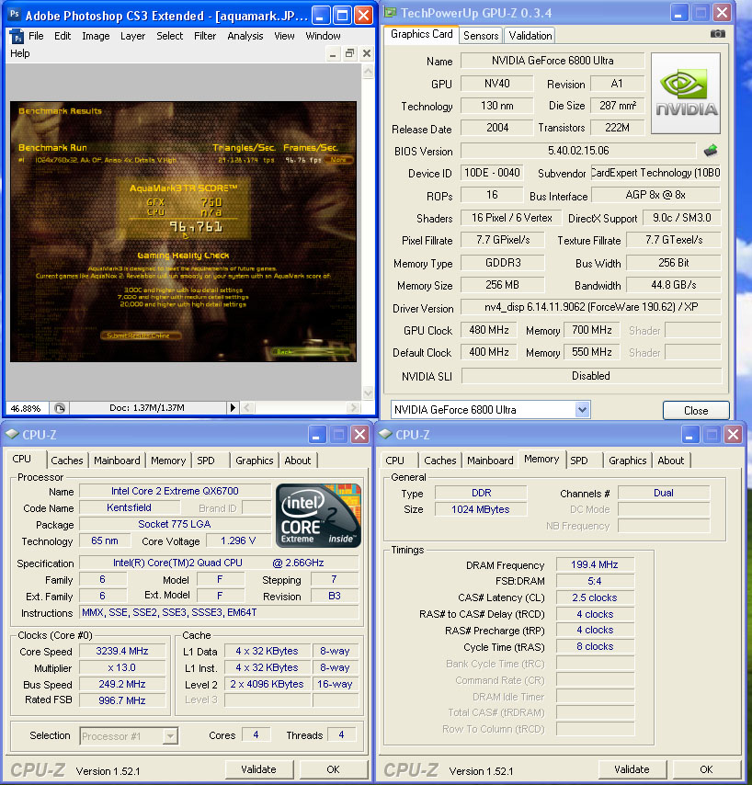Click the Photoshop status bar preview icon

click(x=60, y=408)
